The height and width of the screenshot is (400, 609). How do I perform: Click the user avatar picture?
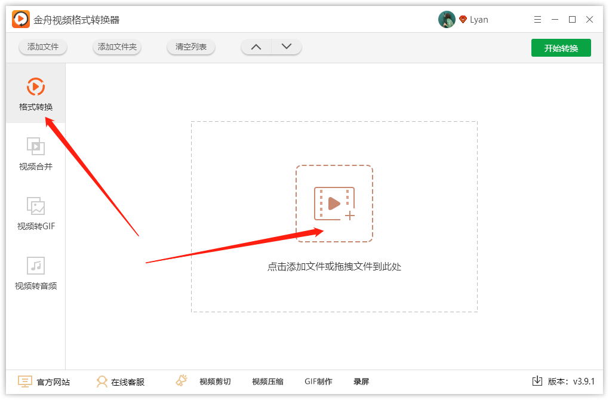point(447,20)
